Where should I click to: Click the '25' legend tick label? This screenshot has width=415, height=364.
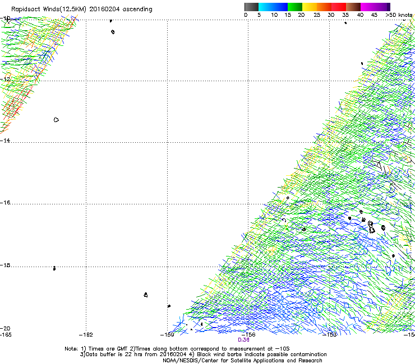317,15
